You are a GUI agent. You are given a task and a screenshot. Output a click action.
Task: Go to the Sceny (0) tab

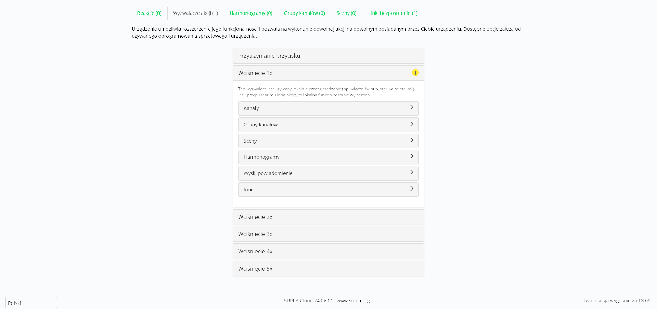pyautogui.click(x=347, y=13)
